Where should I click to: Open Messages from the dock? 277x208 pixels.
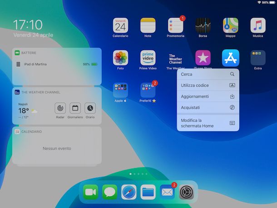tap(109, 192)
